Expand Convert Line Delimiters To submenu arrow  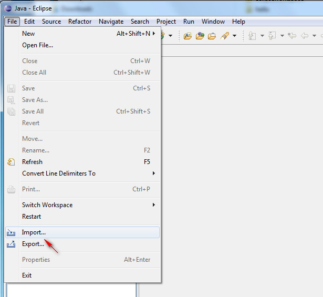tap(154, 173)
